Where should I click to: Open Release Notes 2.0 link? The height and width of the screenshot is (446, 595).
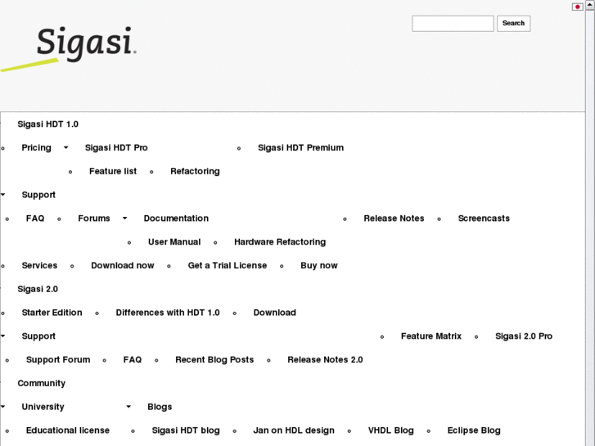click(x=325, y=359)
